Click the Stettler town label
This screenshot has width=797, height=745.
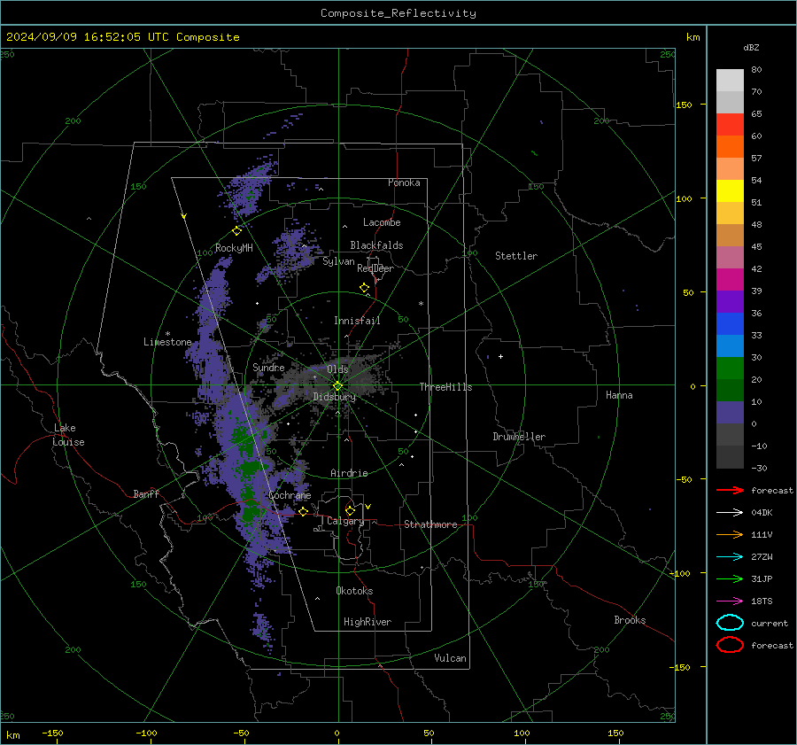[516, 256]
